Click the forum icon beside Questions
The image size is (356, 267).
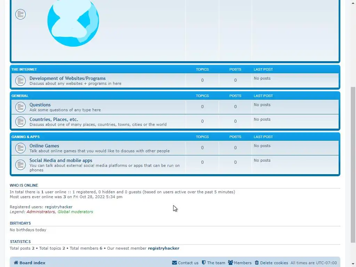pos(21,107)
